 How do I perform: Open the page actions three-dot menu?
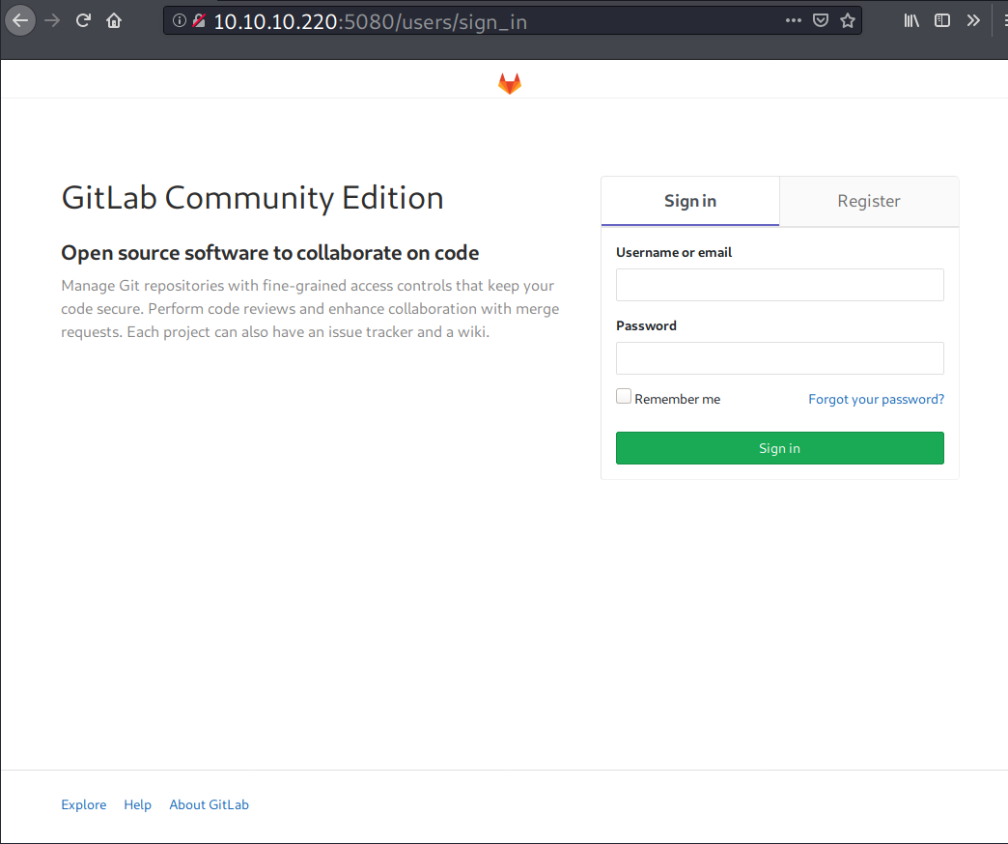coord(793,20)
